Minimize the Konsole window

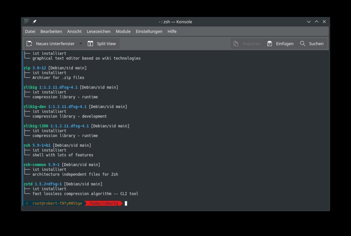coord(309,22)
